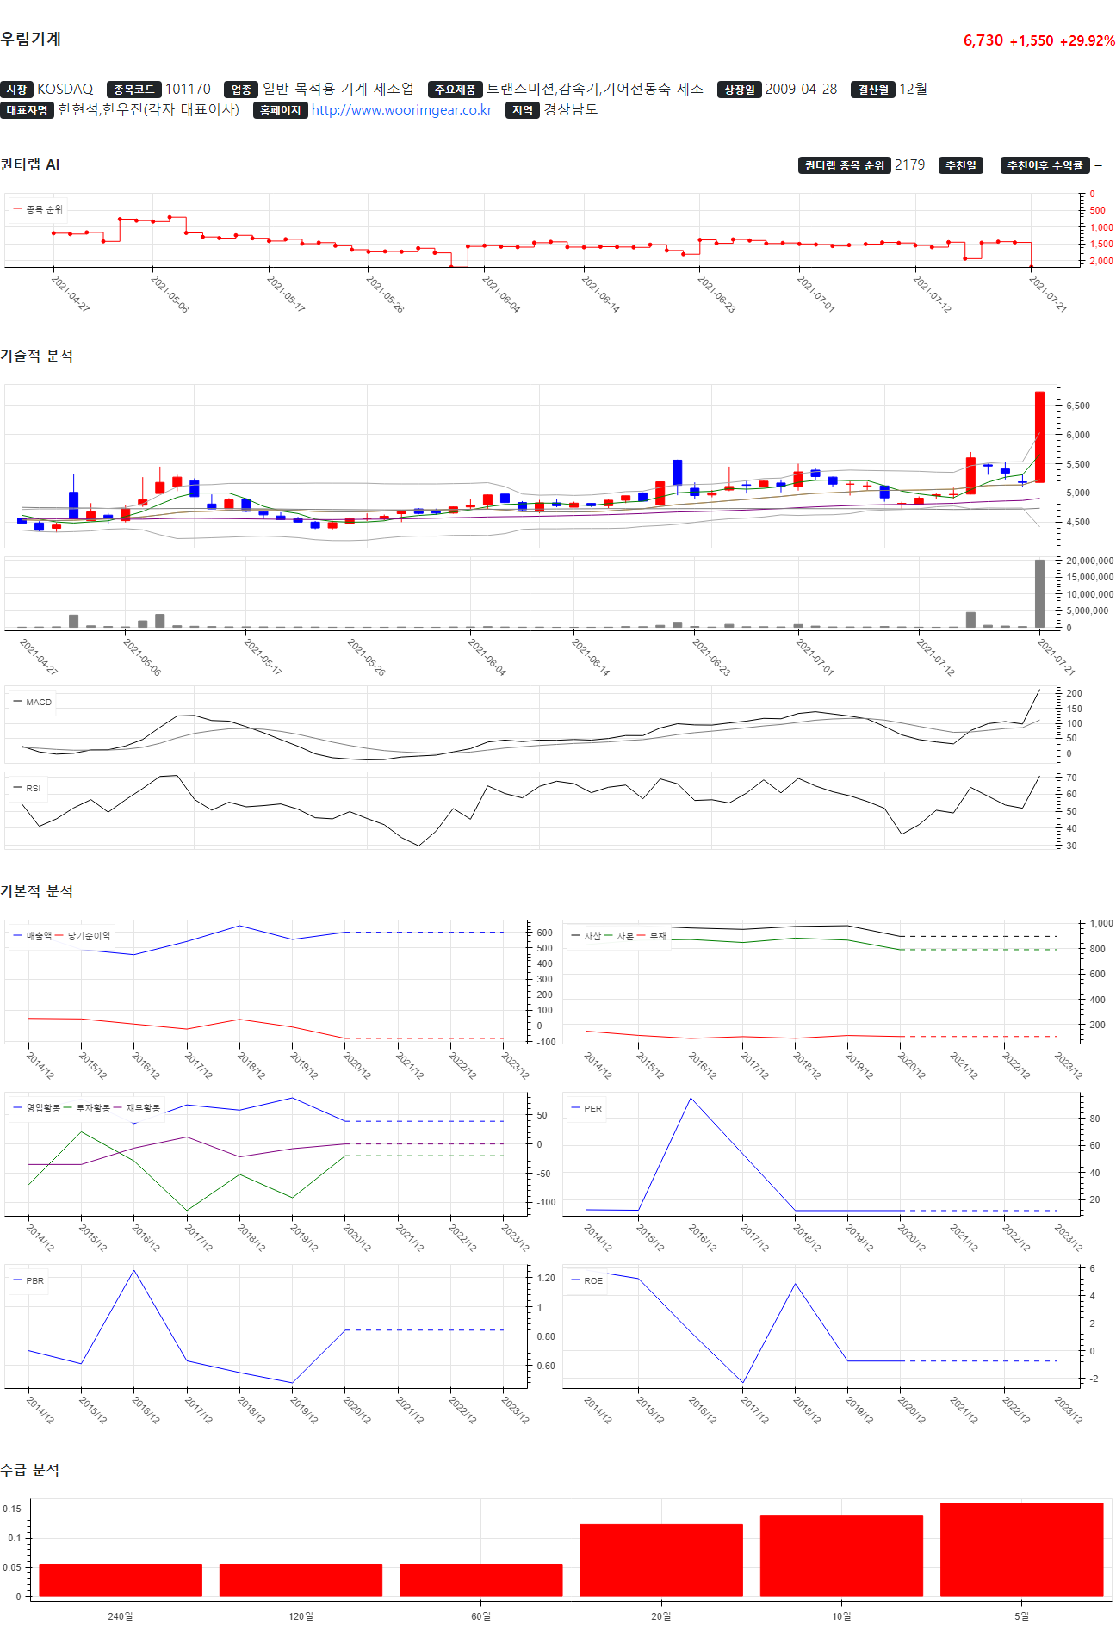Select the current price 6,730
This screenshot has width=1116, height=1630.
(983, 40)
